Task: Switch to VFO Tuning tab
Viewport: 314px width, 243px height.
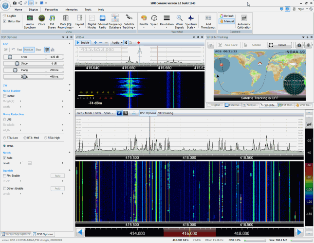Action: (x=166, y=113)
